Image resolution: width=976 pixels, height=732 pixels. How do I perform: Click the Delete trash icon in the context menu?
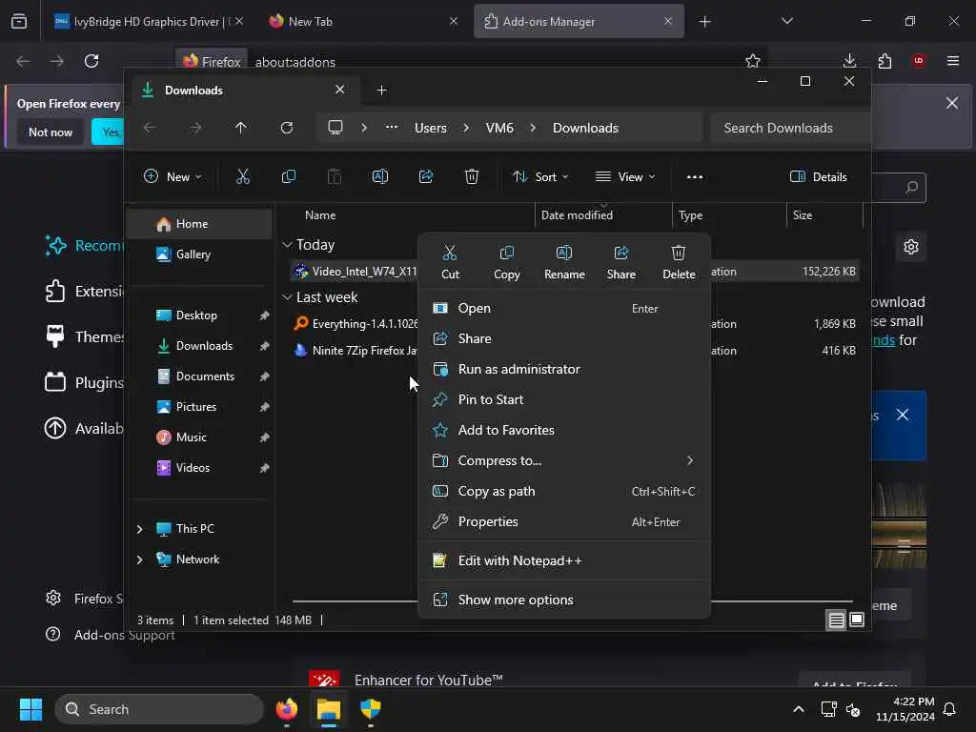(679, 254)
